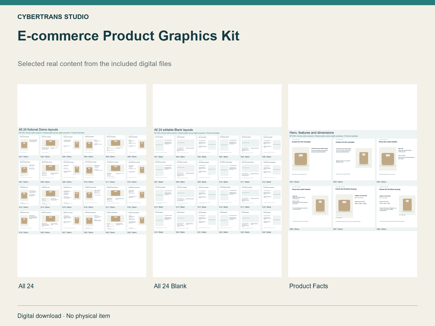Select G09 / Blank thumbnail

coord(207,171)
